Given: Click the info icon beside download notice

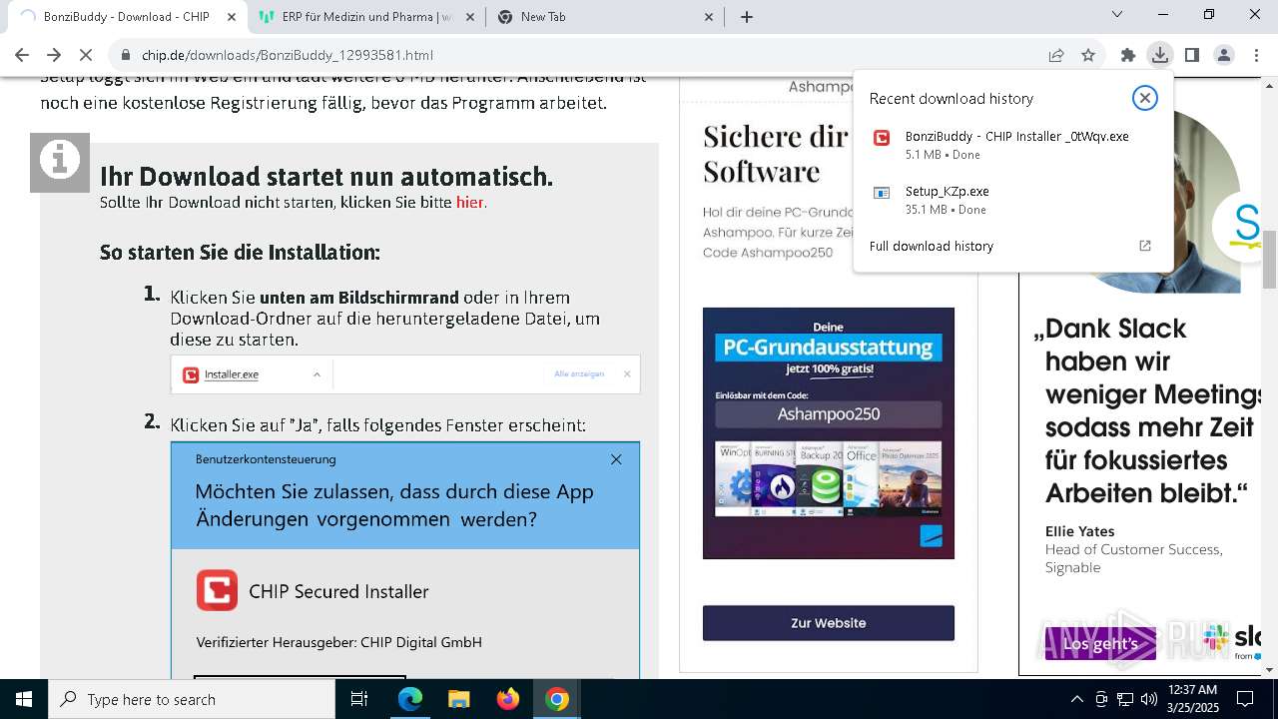Looking at the screenshot, I should (60, 162).
